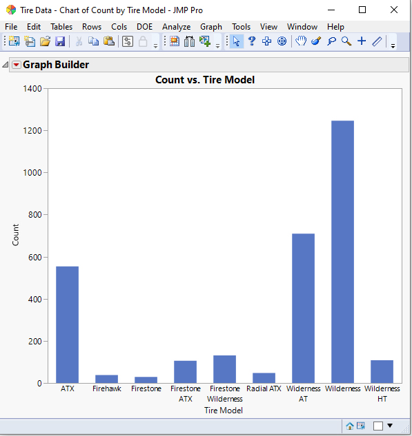Click the 'Graph Builder' outline title
The image size is (412, 436).
coord(56,65)
